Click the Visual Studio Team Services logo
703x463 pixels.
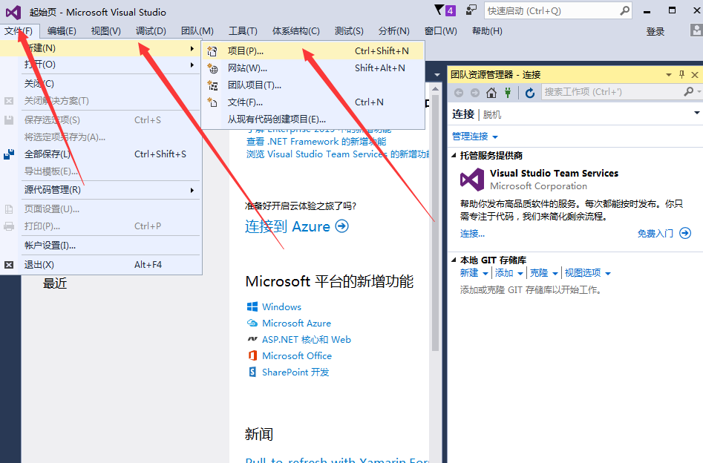[472, 180]
